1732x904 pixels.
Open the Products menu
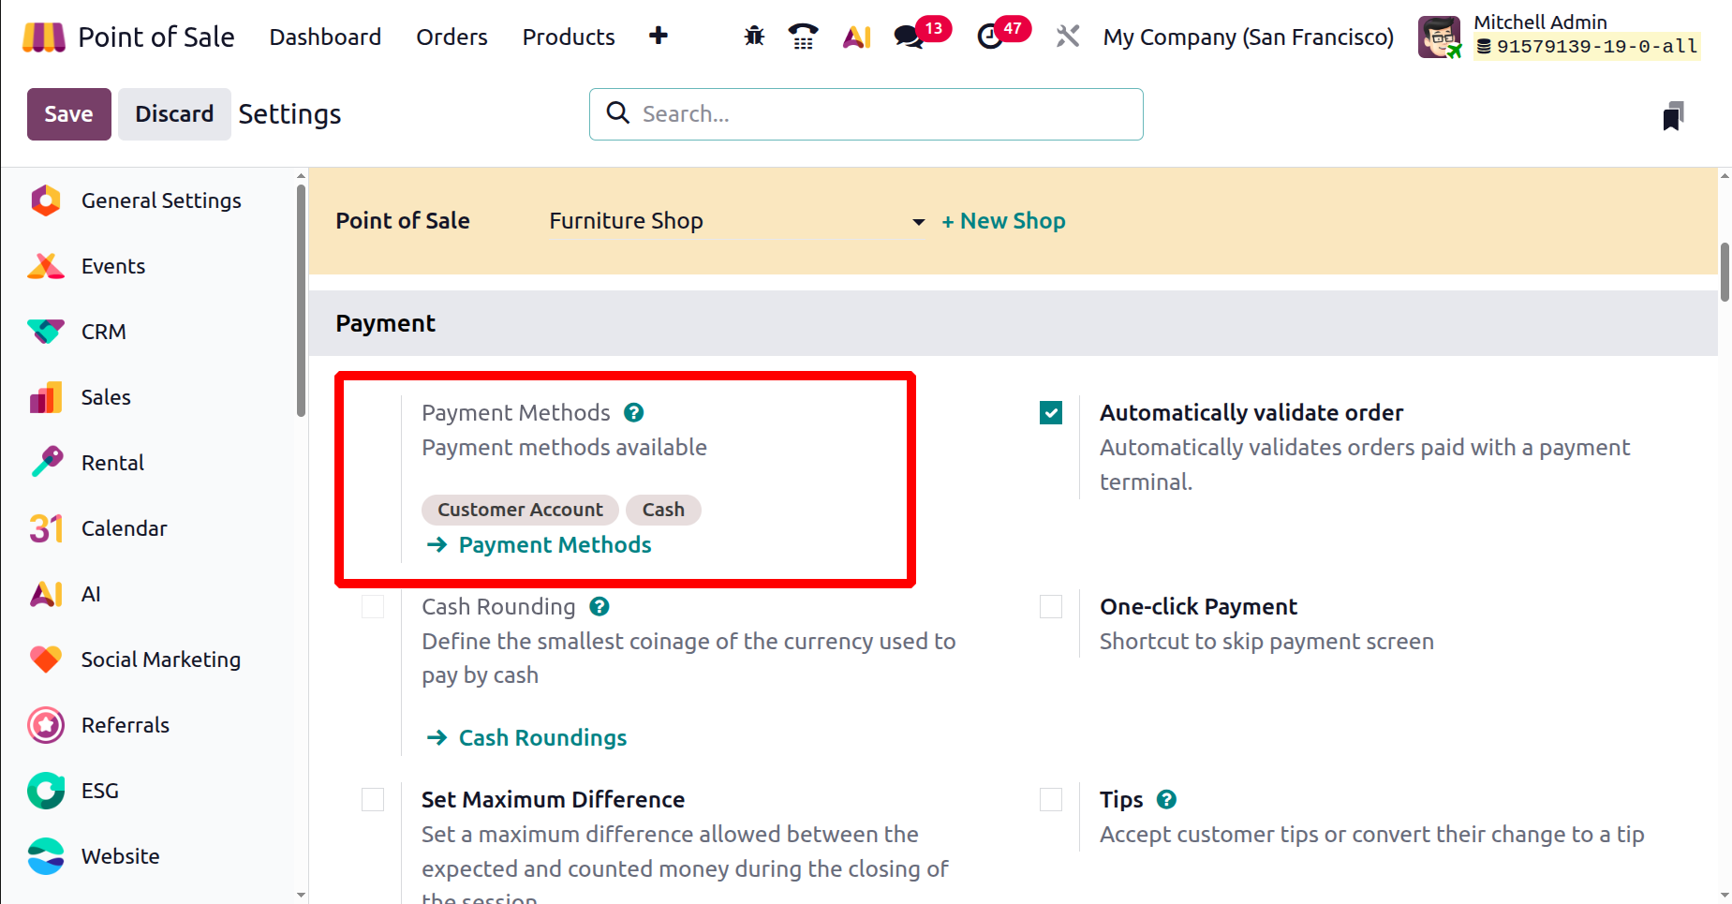pos(569,37)
